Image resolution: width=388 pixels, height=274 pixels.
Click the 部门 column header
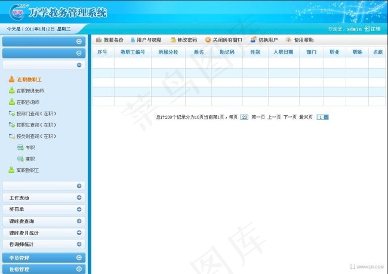pyautogui.click(x=311, y=52)
